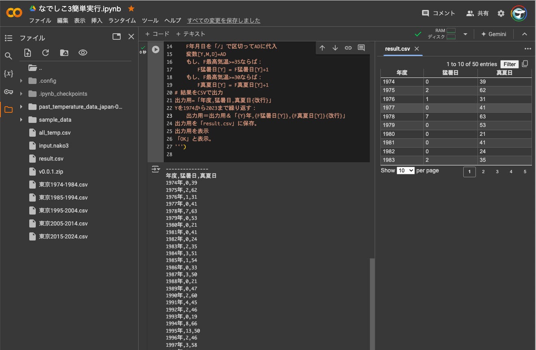
Task: Close the ファイル side panel
Action: click(x=131, y=37)
